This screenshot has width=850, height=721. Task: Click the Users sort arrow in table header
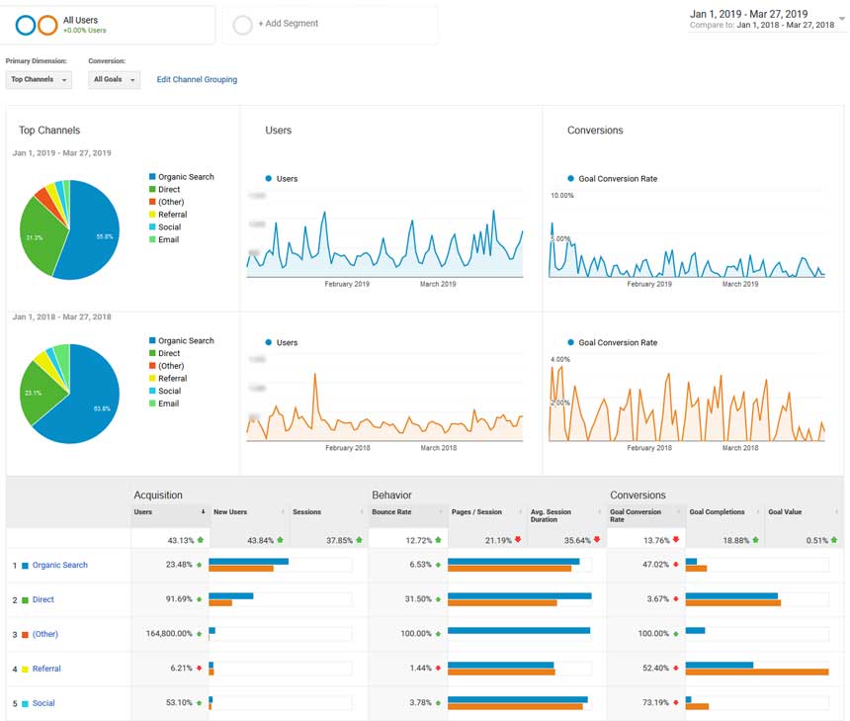(204, 512)
